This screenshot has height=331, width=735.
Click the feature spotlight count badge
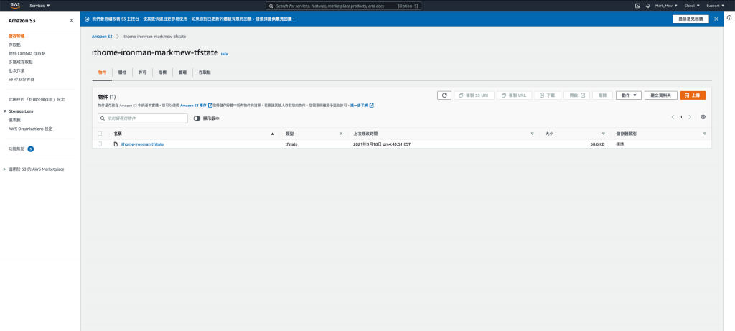coord(30,149)
